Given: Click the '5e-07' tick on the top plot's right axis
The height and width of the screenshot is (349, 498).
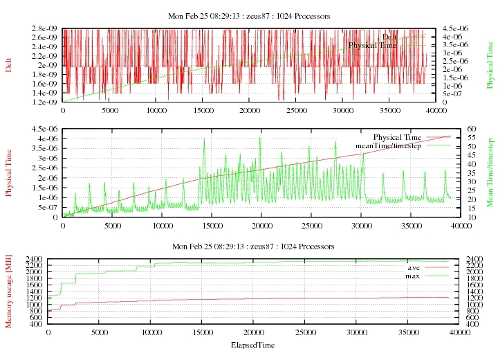Looking at the screenshot, I should tap(452, 93).
